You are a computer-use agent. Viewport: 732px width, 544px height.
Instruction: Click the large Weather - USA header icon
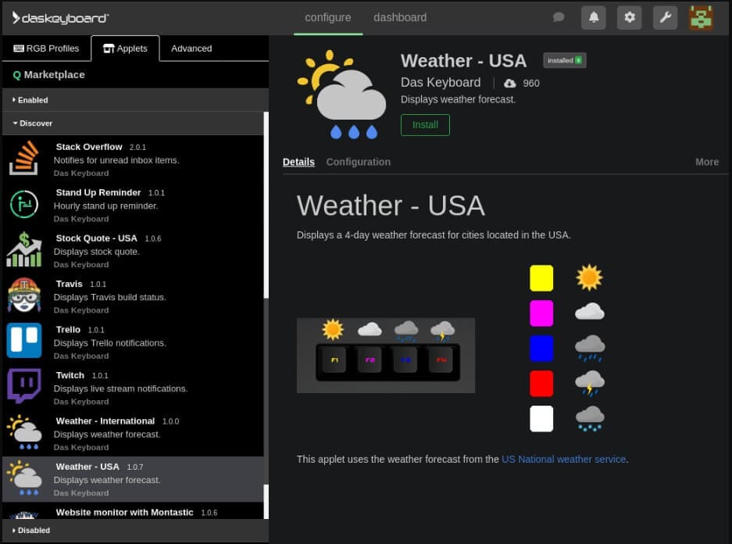point(342,95)
